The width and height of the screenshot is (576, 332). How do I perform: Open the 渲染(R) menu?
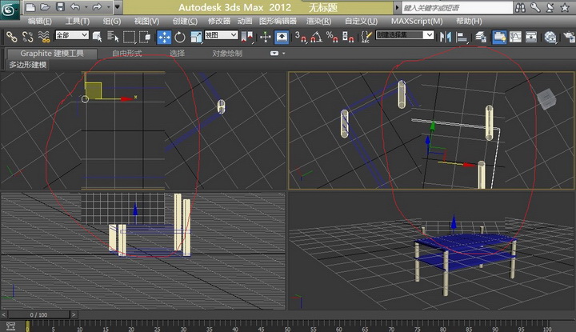(318, 22)
